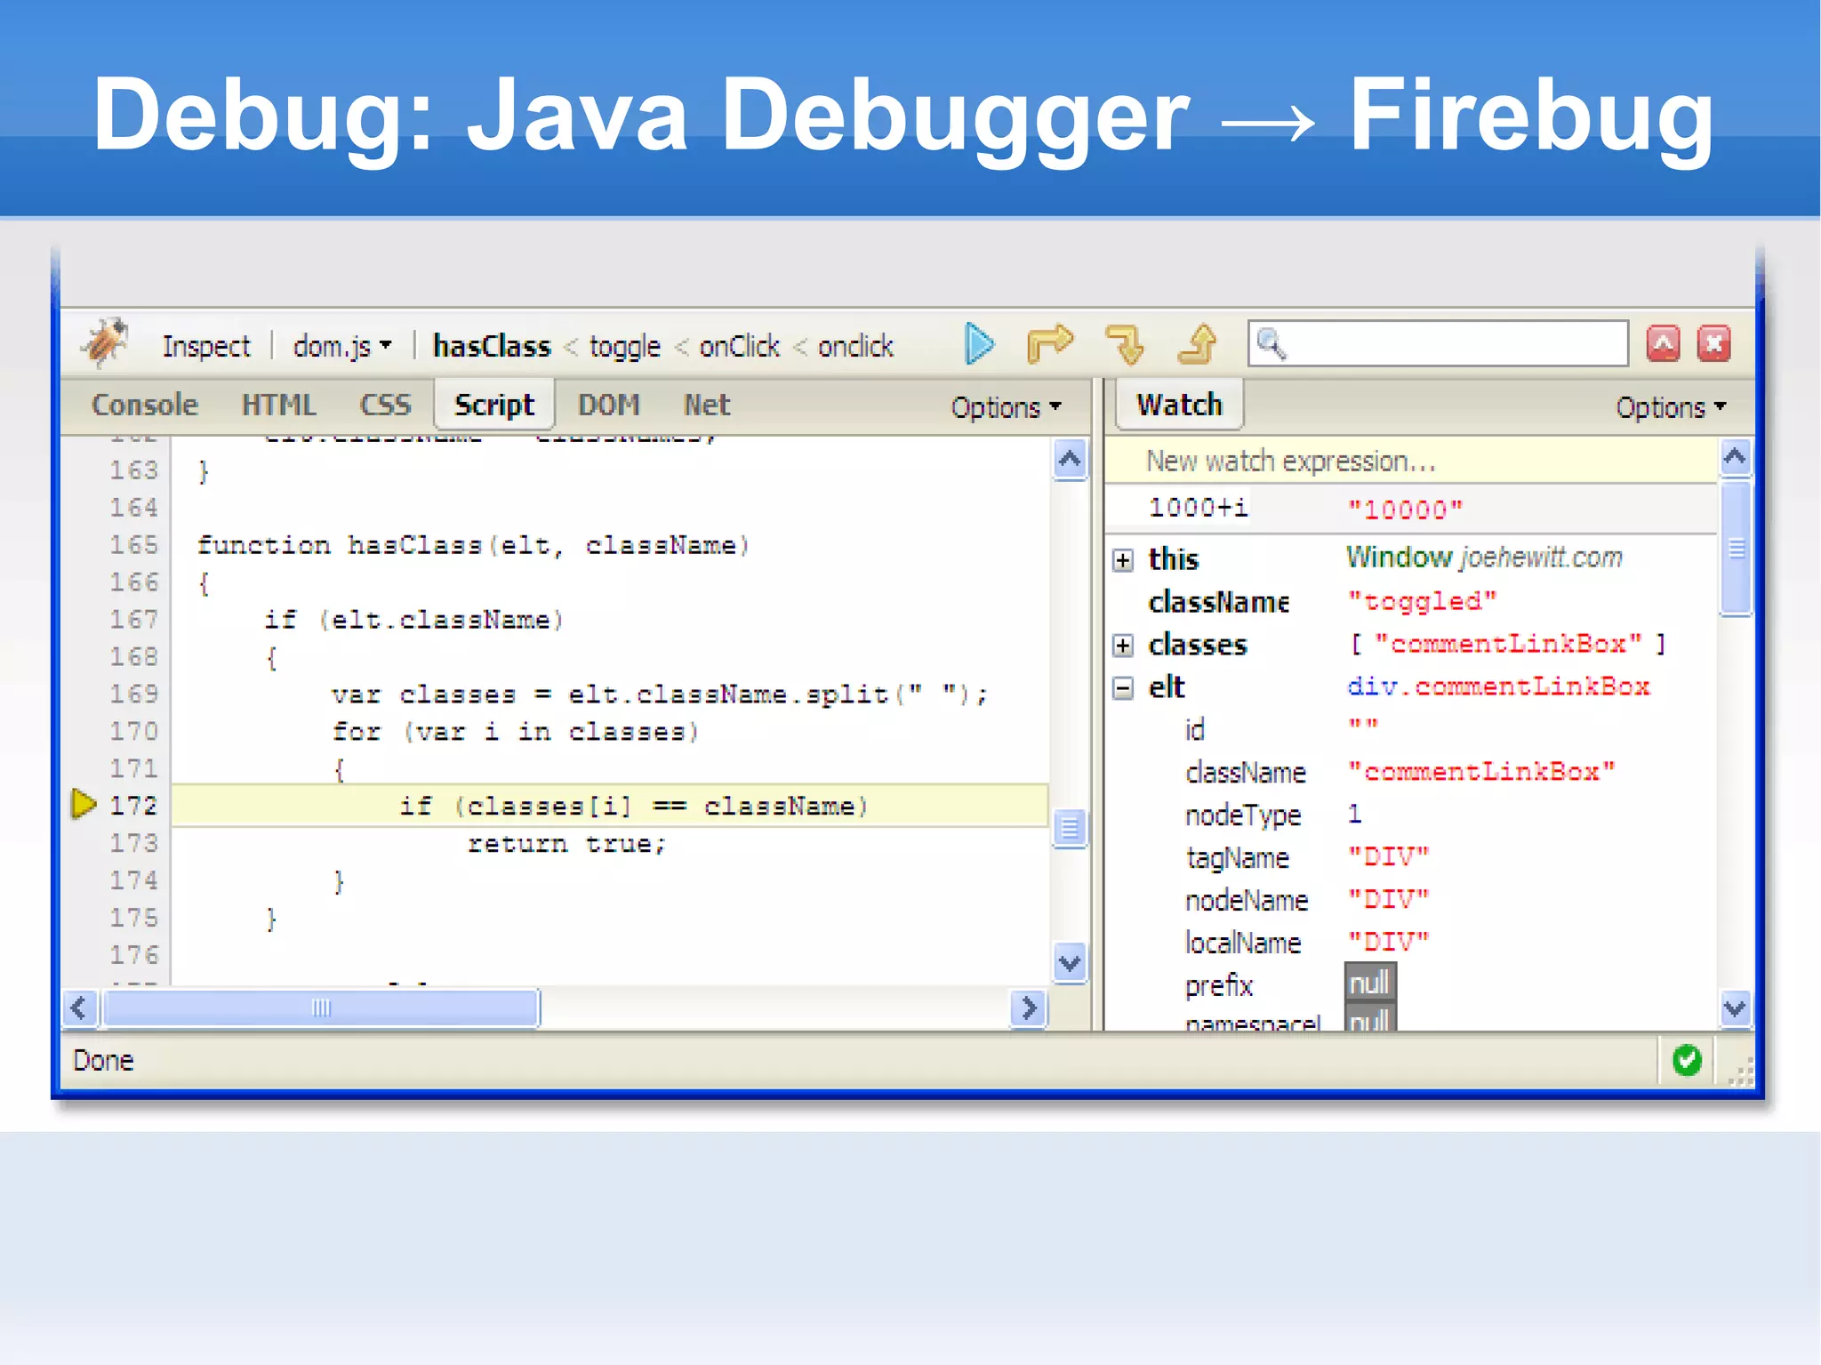This screenshot has height=1365, width=1821.
Task: Select hasClass in the call stack
Action: 492,346
